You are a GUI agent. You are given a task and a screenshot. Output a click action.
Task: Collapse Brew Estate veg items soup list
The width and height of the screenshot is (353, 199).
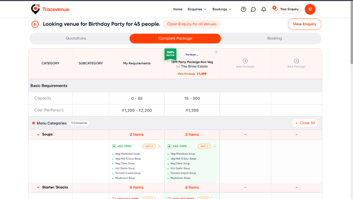pyautogui.click(x=215, y=146)
